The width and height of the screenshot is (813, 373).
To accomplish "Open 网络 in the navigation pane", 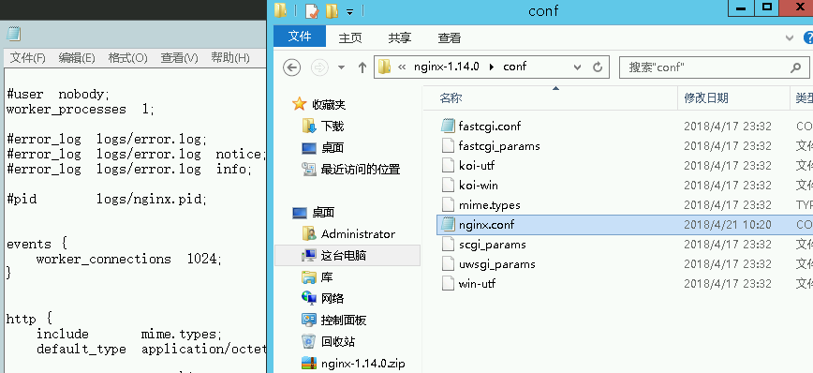I will pos(332,298).
